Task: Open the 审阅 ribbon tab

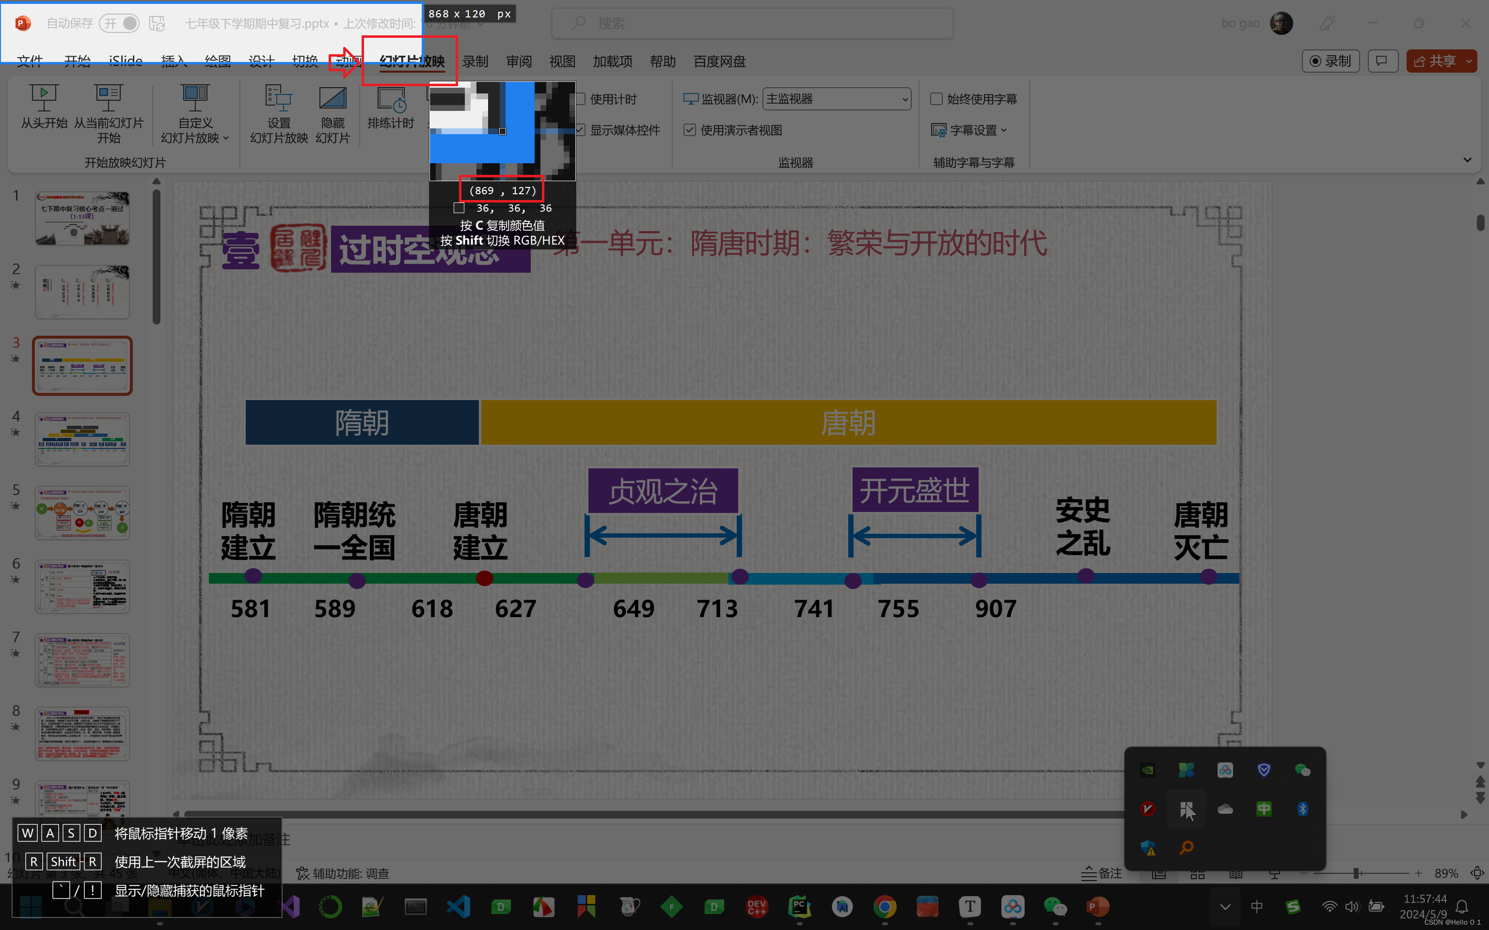Action: pos(519,62)
